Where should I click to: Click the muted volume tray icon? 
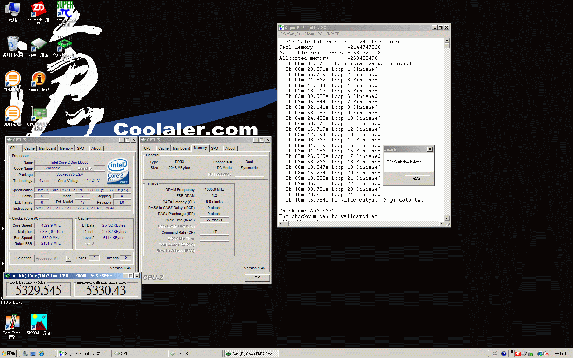point(546,354)
